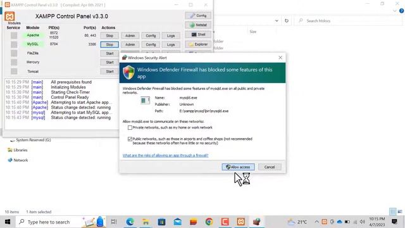Open the weather widget showing 21°C

(x=297, y=222)
